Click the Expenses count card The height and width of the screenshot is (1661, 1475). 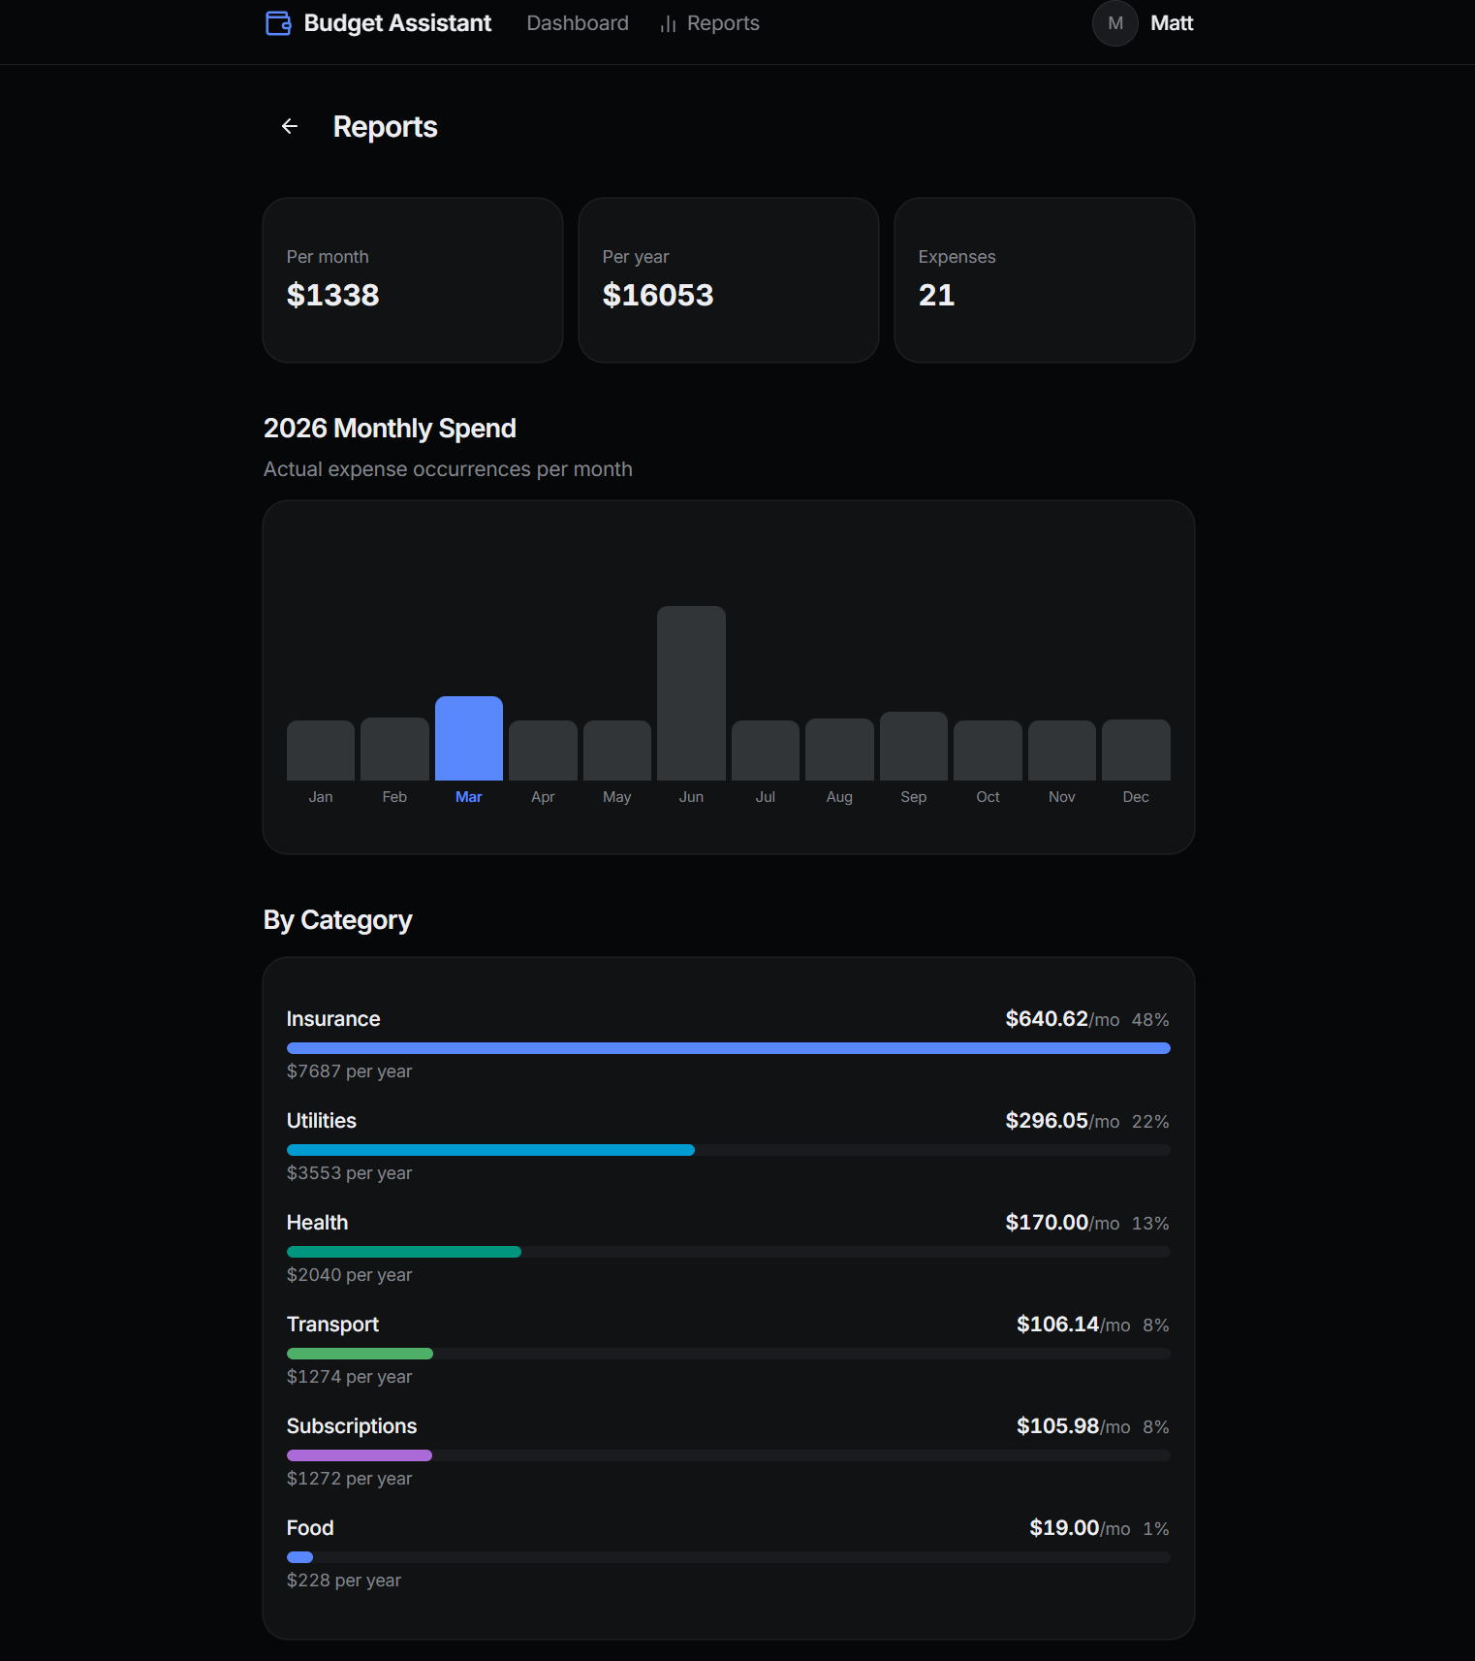pos(1044,280)
